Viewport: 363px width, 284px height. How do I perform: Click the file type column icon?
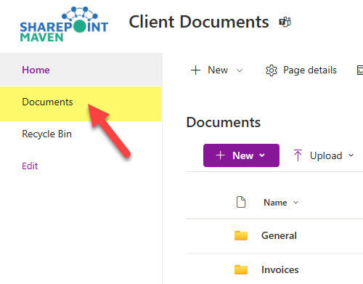point(241,202)
